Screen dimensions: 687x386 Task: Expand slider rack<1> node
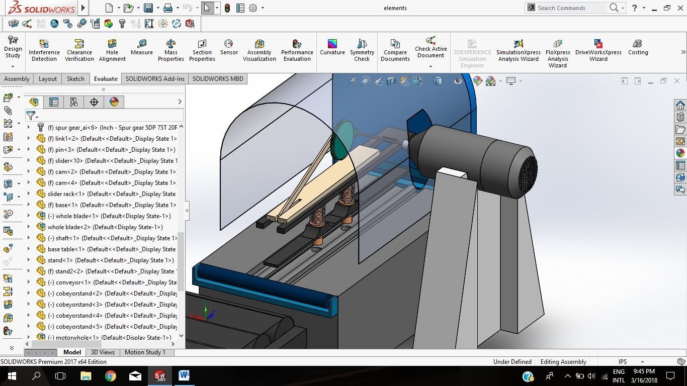pos(29,194)
